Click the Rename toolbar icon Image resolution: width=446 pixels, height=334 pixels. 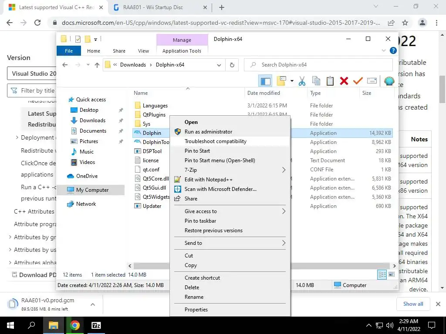pos(372,81)
